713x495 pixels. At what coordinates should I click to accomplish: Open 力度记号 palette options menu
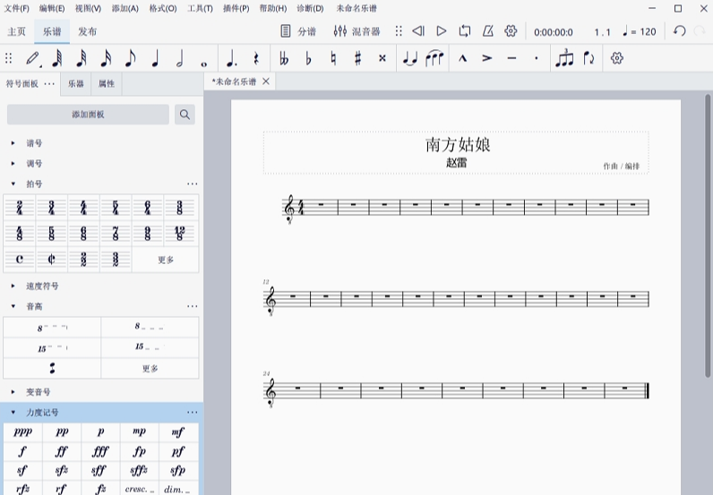193,413
